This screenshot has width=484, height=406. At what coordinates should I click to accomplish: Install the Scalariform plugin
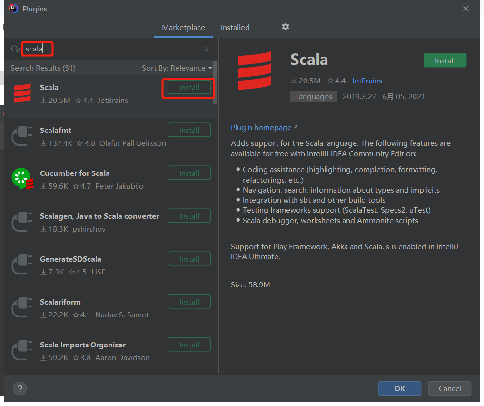[x=189, y=302]
